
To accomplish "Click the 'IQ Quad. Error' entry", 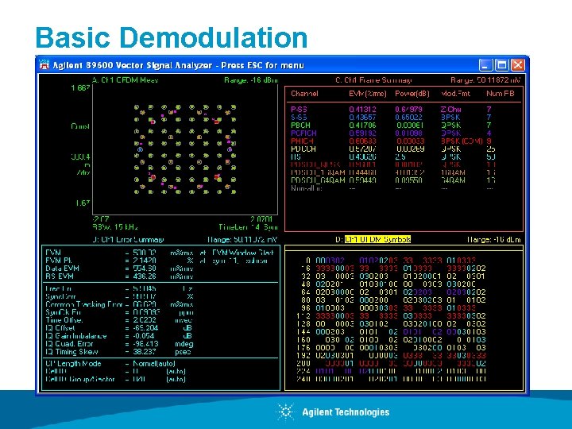I will coord(69,344).
